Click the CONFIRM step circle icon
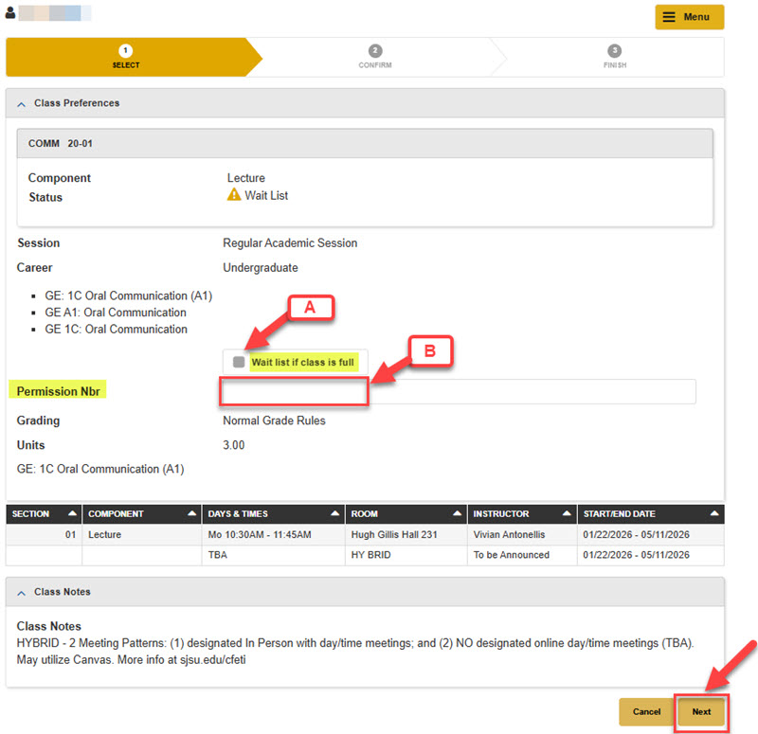This screenshot has width=758, height=734. pos(375,52)
